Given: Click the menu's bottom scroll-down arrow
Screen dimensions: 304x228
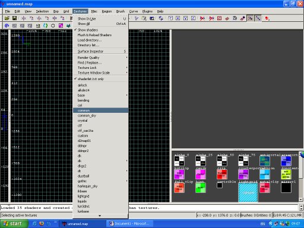Looking at the screenshot, I should 100,216.
